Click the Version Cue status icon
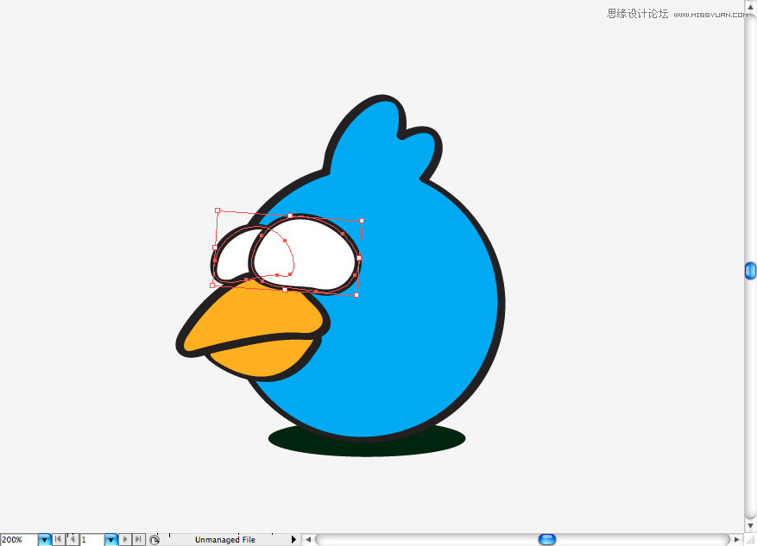The width and height of the screenshot is (757, 546). pos(155,540)
